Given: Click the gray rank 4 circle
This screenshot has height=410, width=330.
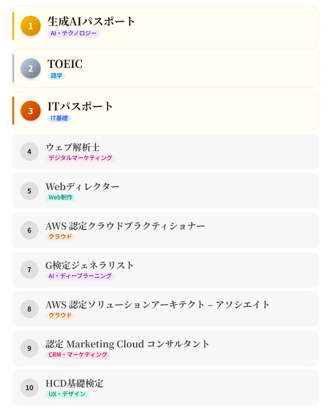Looking at the screenshot, I should pos(29,152).
